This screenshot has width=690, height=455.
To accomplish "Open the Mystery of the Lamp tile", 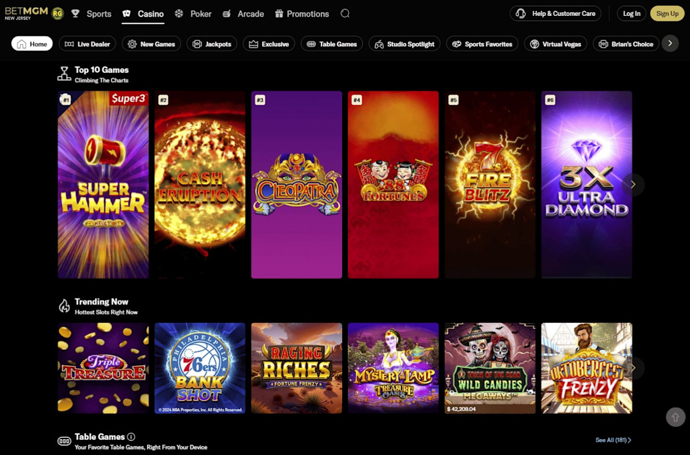I will pos(394,368).
